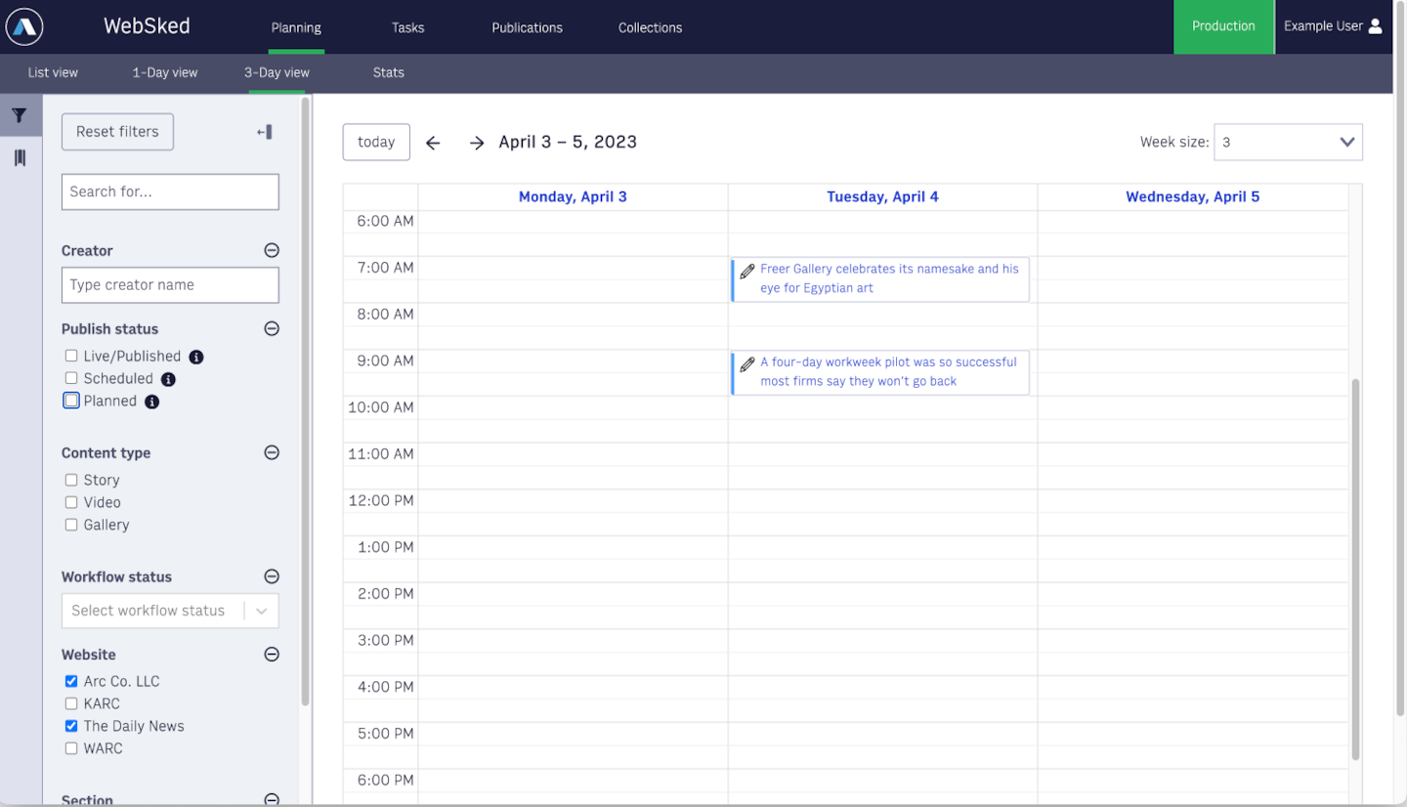Uncheck the Arc Co. LLC website filter
Screen dimensions: 1407x807
point(70,681)
